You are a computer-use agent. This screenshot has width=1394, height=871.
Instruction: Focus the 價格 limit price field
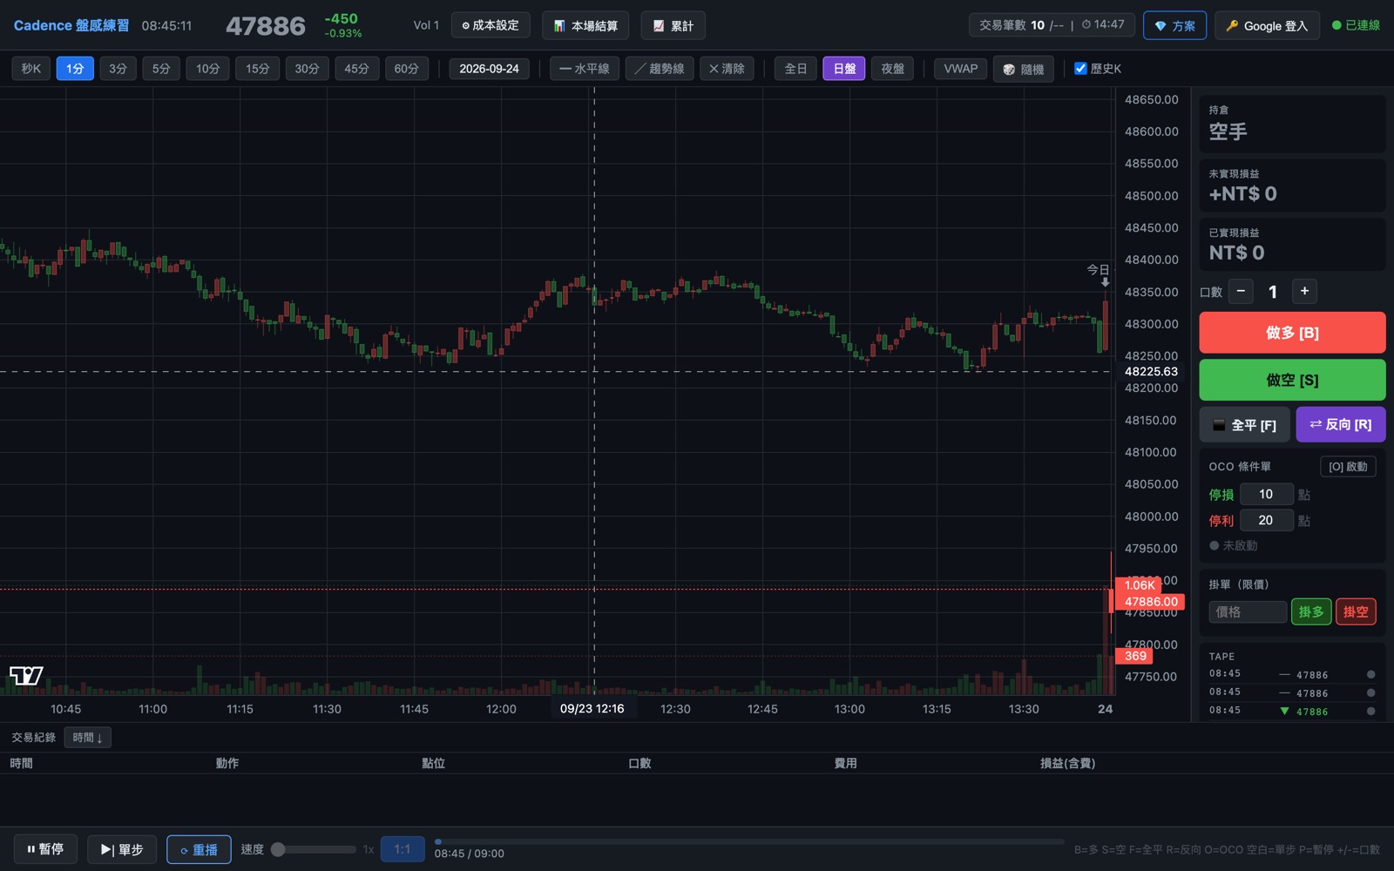[1247, 611]
